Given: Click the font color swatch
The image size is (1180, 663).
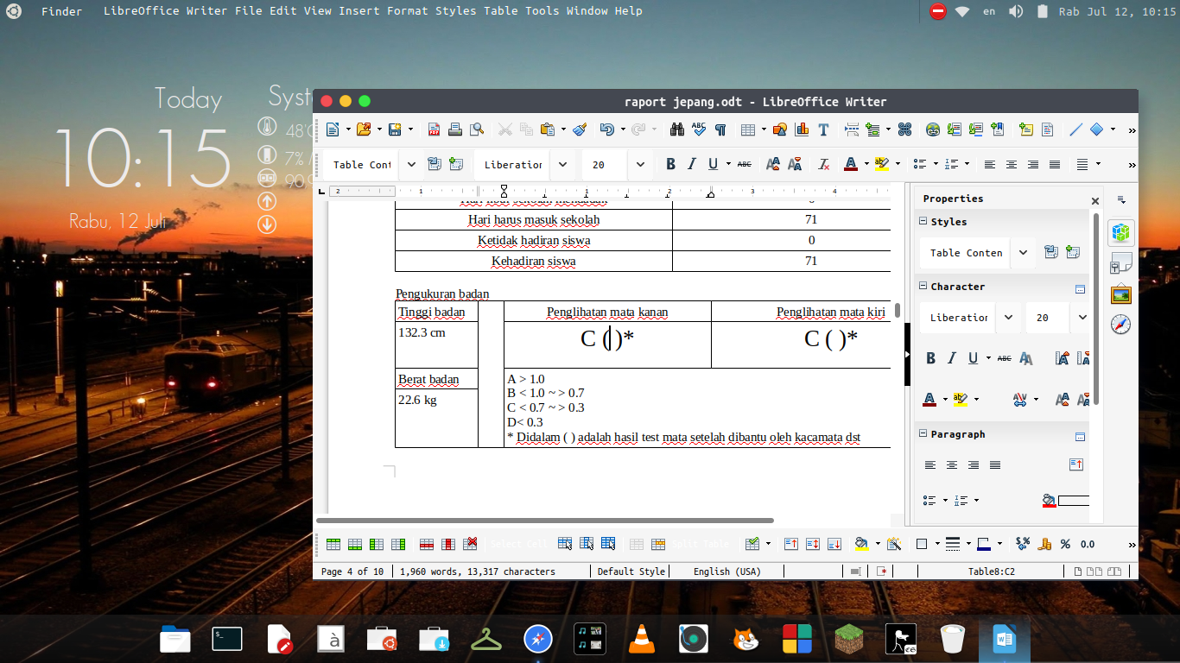Looking at the screenshot, I should click(851, 164).
